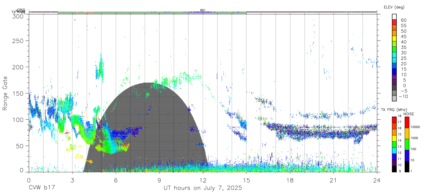Click the "10000" label on the NOISE colorbar
Screen dimensions: 424x195
pyautogui.click(x=416, y=127)
